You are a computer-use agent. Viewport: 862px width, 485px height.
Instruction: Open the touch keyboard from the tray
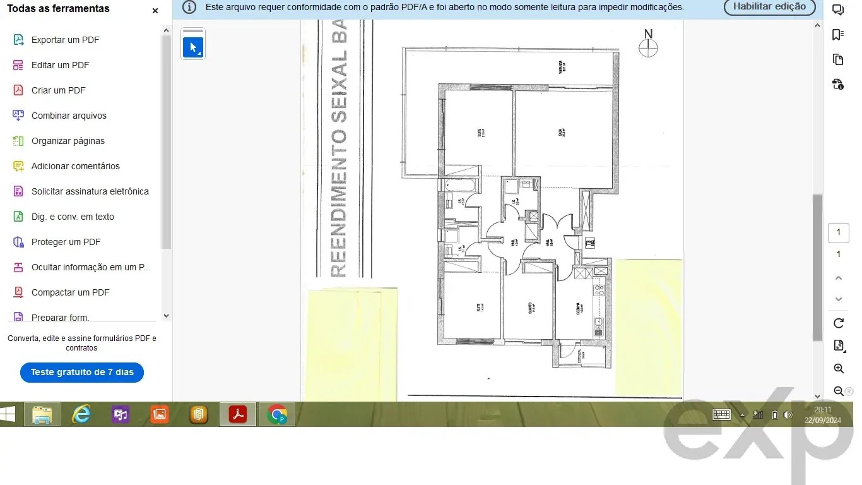tap(721, 415)
